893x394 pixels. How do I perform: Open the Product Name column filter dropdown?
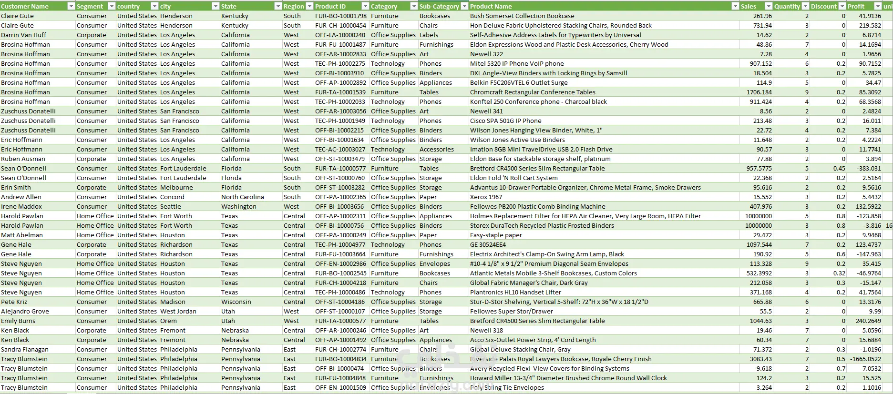(x=735, y=6)
